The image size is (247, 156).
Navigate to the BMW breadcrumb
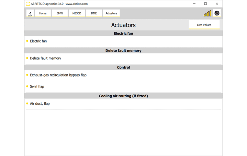pos(60,13)
